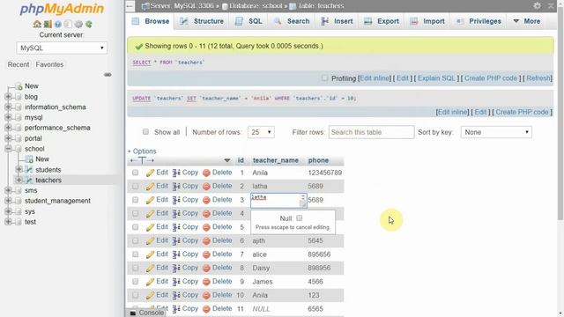Toggle the Profiling checkbox
The image size is (564, 317).
[x=324, y=78]
